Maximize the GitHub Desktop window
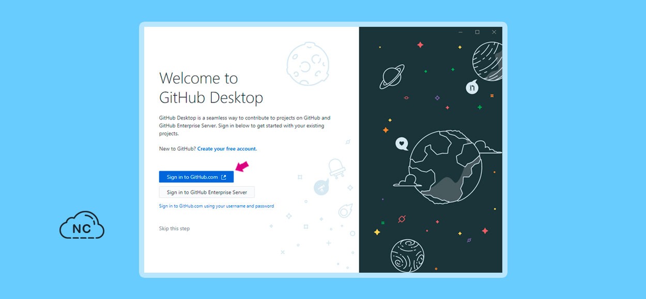Screen dimensions: 646x299 [477, 32]
